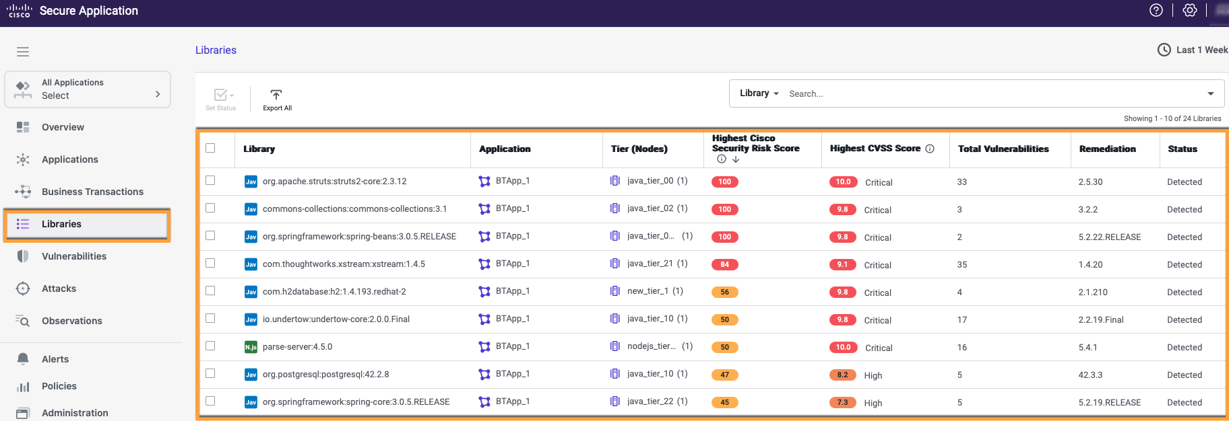Check the postgresql row checkbox
Image resolution: width=1229 pixels, height=421 pixels.
210,373
